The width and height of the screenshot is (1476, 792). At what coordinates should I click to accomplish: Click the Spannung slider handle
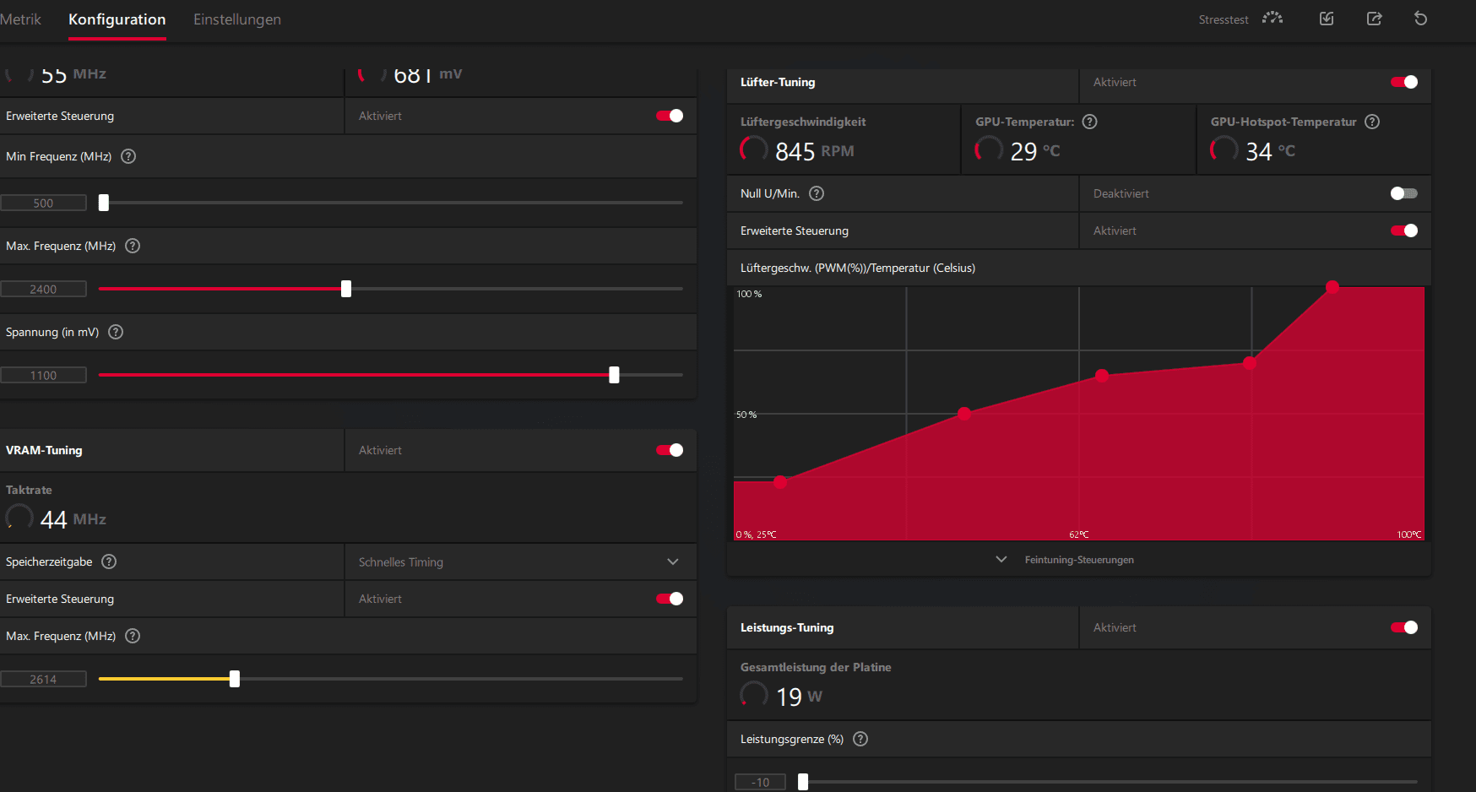pyautogui.click(x=614, y=375)
